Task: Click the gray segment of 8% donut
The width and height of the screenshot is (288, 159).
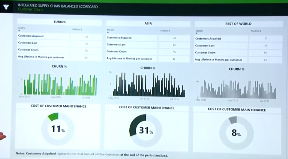Action: pos(233,120)
